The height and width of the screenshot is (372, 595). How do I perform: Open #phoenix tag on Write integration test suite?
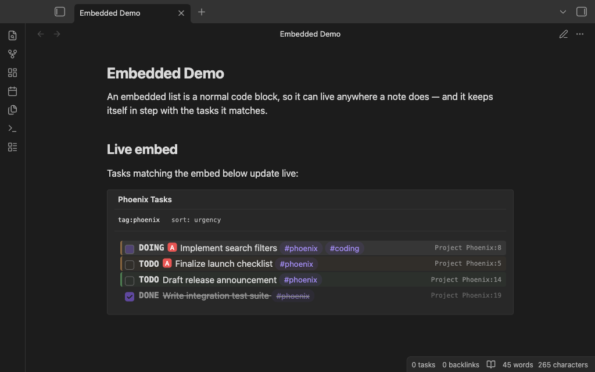(x=293, y=296)
